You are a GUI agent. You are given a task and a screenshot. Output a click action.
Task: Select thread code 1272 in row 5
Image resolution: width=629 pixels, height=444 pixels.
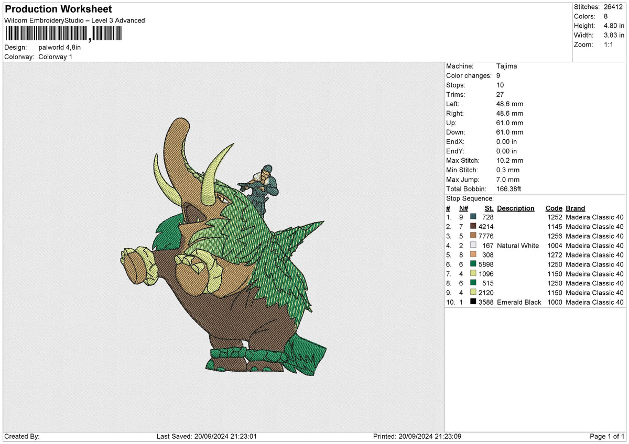pyautogui.click(x=554, y=255)
